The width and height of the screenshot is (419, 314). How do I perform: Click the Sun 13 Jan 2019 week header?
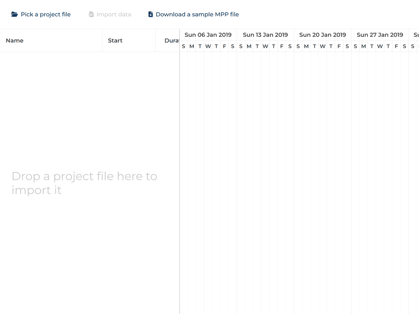click(x=266, y=35)
